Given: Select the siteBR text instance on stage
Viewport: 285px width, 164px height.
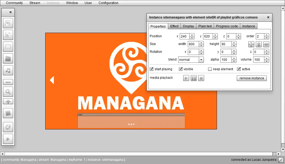Looking at the screenshot, I should (x=131, y=121).
